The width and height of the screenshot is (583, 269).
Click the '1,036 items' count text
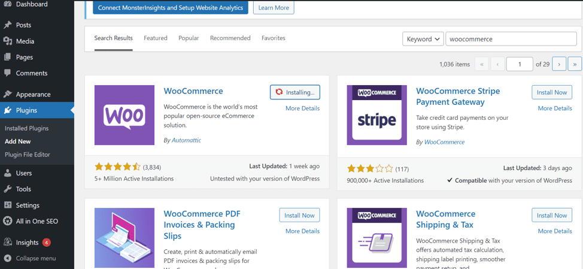pos(454,64)
